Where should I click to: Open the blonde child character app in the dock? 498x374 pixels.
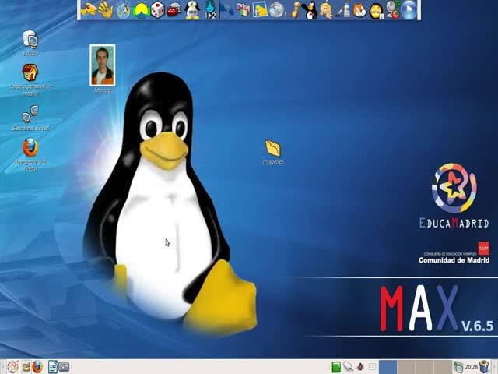(326, 10)
